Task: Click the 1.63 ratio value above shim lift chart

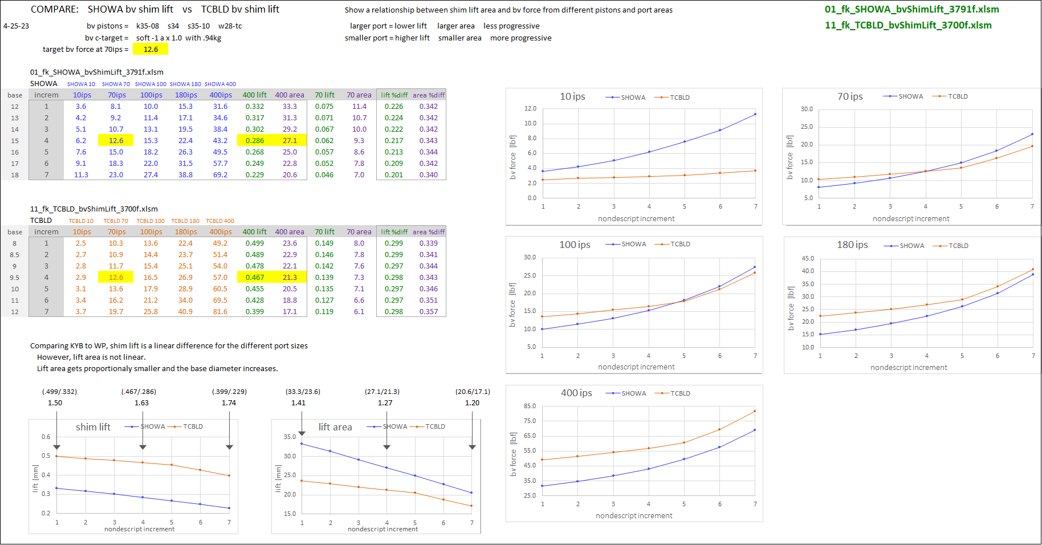Action: (x=141, y=403)
